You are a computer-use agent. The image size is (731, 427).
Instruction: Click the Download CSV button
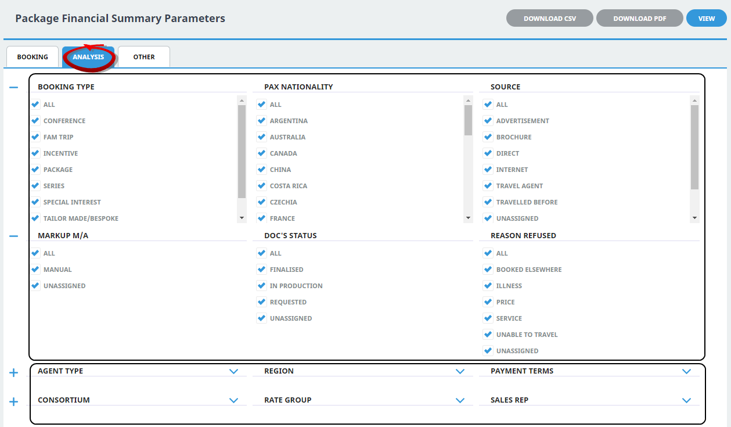click(x=550, y=18)
